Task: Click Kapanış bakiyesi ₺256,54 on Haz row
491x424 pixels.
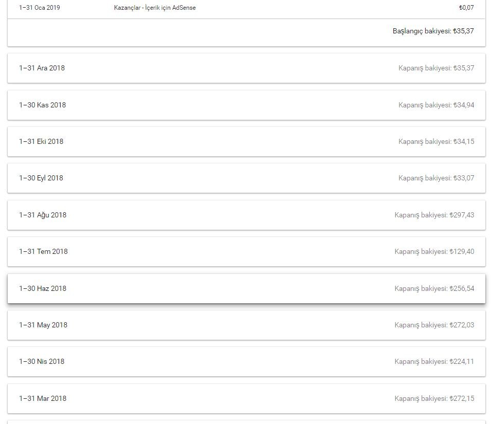Action: (x=434, y=288)
